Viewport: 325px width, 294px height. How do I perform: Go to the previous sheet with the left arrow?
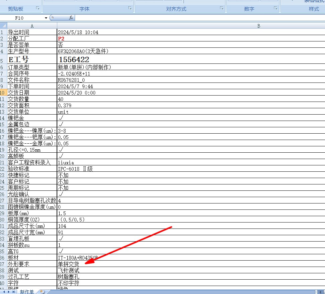pos(4,292)
